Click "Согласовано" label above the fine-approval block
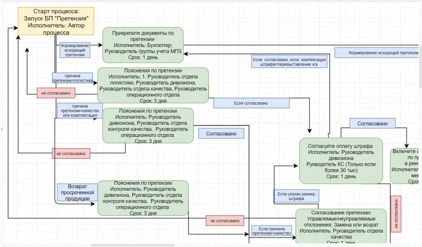Viewport: 422px width, 247px height. pos(372,123)
